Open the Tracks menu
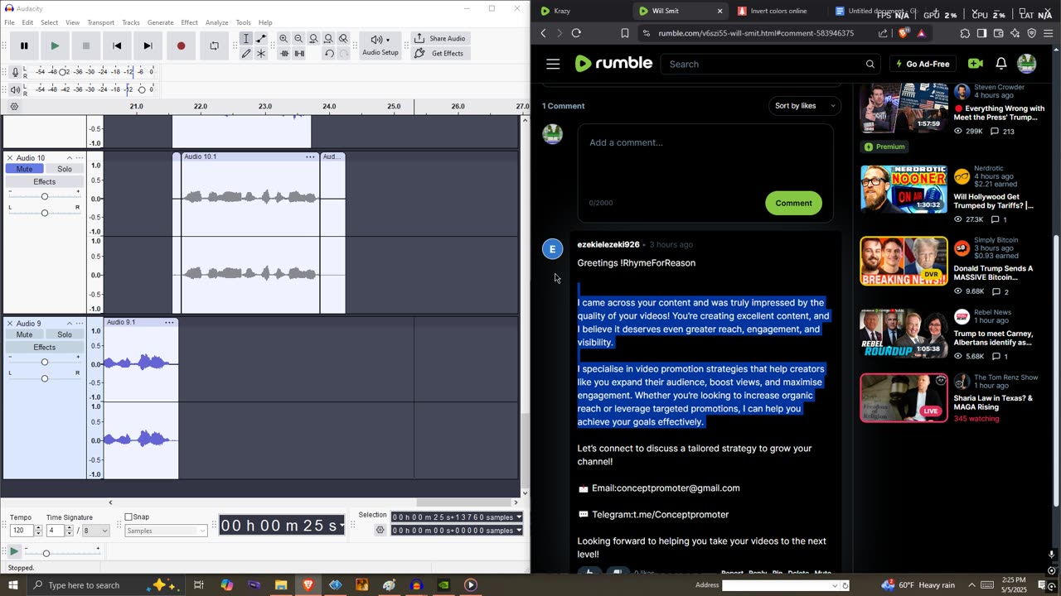 pos(131,22)
